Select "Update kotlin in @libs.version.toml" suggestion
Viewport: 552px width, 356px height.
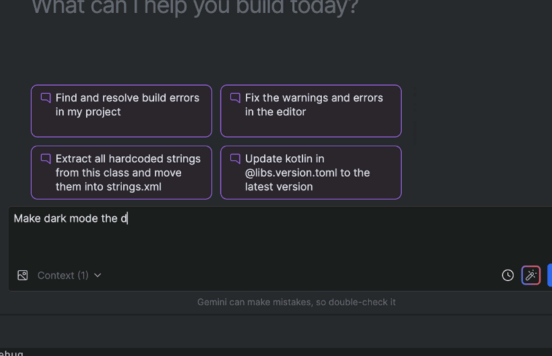(311, 173)
